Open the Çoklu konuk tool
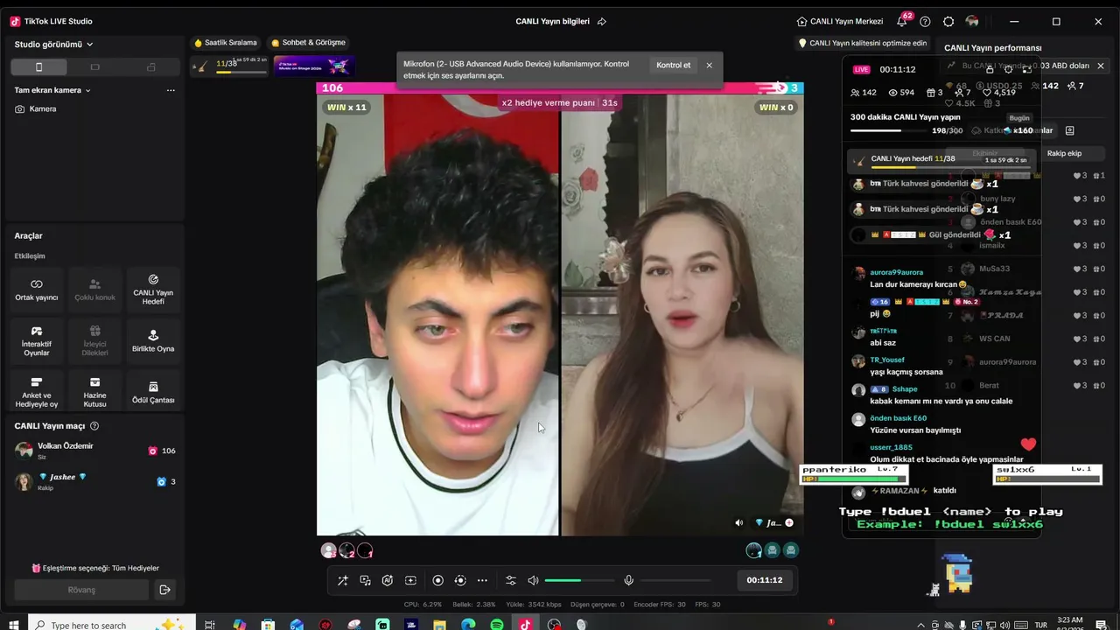 [94, 290]
